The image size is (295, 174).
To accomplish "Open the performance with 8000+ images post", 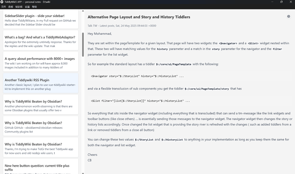I will click(x=41, y=62).
